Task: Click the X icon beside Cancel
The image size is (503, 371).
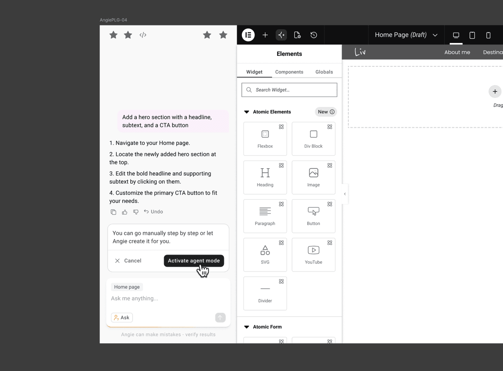Action: (117, 261)
